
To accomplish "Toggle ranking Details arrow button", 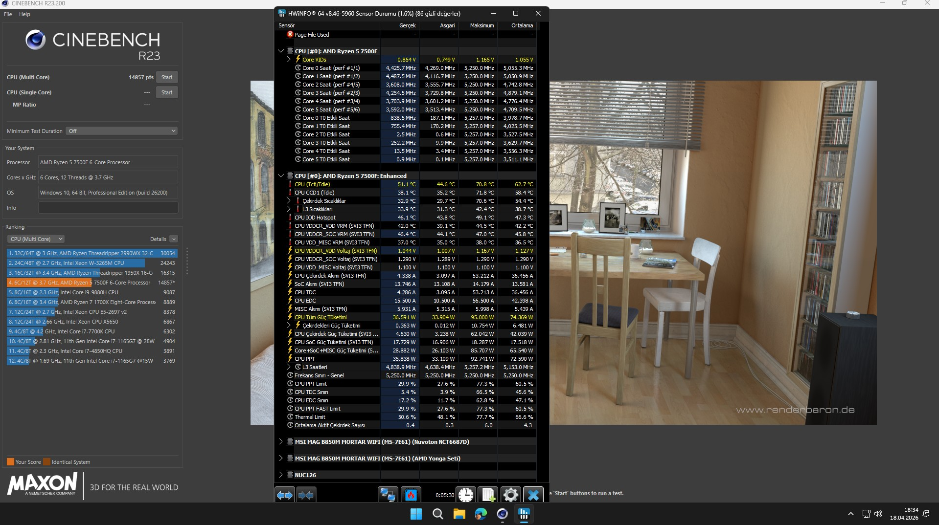I will [174, 239].
